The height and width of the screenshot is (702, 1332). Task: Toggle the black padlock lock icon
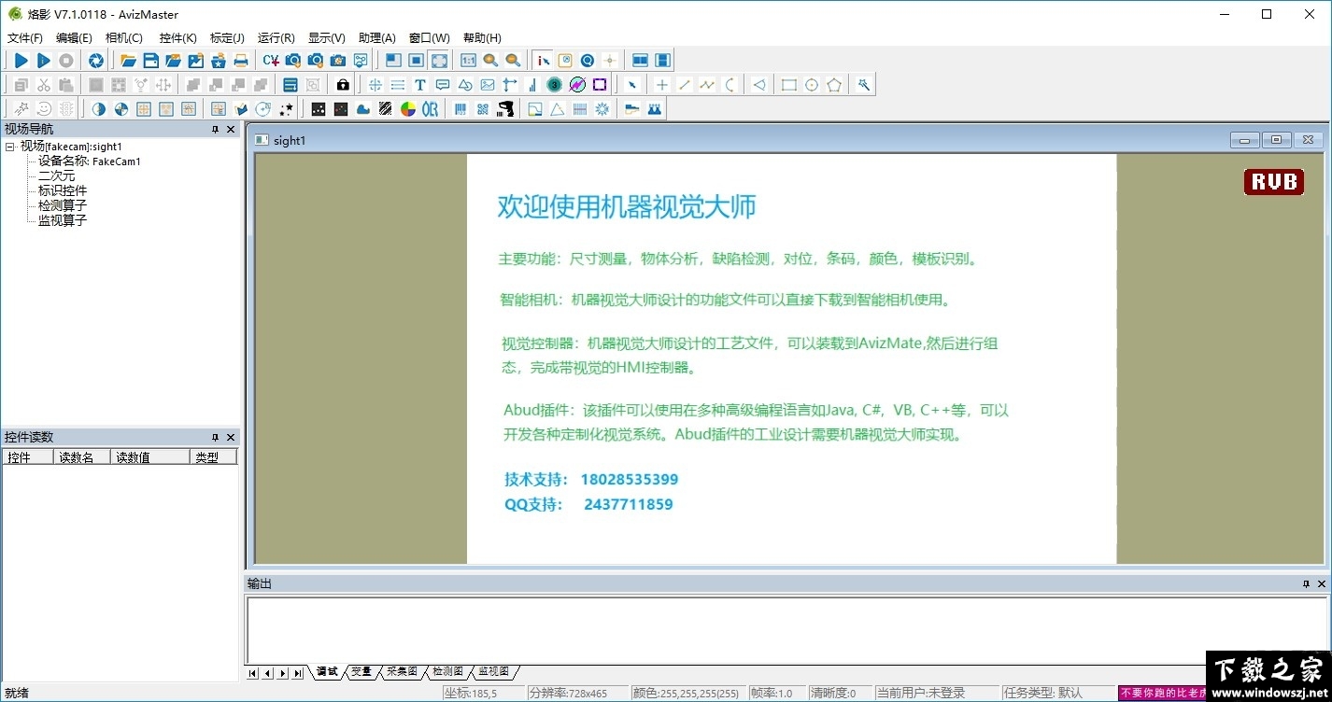click(343, 85)
